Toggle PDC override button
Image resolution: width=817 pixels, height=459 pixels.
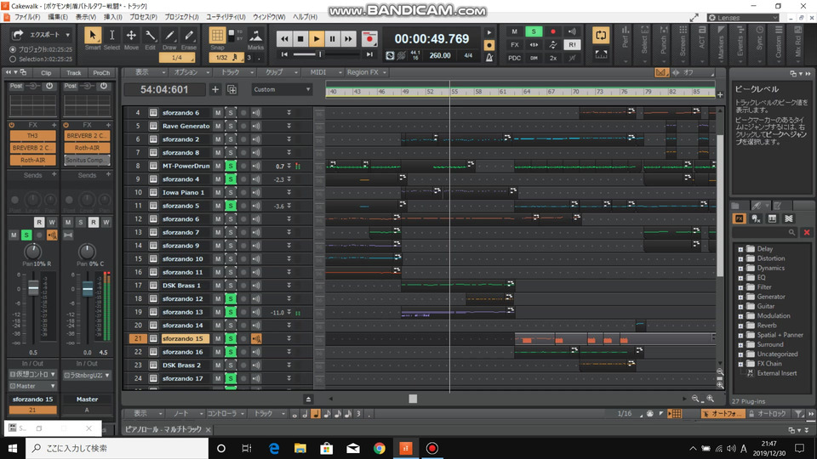pyautogui.click(x=514, y=58)
